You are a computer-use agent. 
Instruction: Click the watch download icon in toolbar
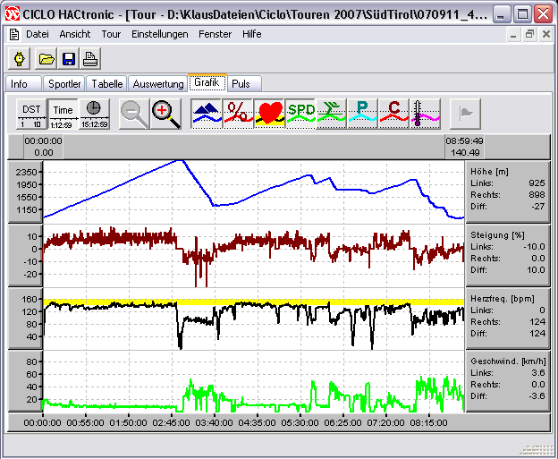(x=19, y=59)
